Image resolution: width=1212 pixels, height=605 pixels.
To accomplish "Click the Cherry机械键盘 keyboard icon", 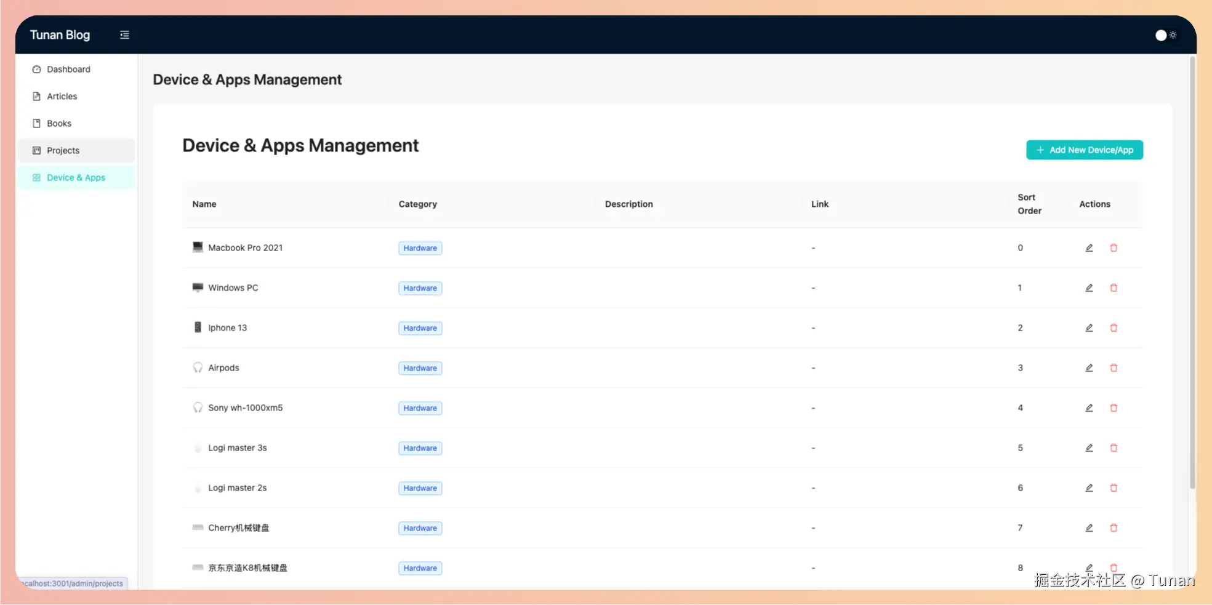I will click(x=198, y=527).
